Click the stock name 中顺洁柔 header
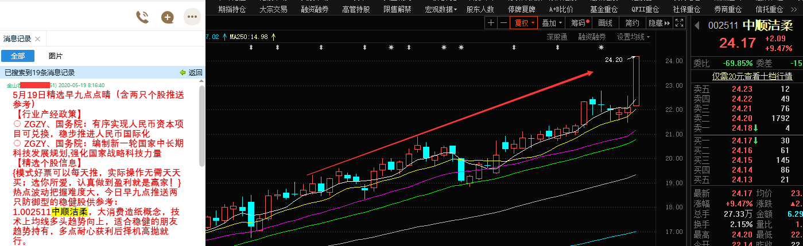This screenshot has width=803, height=246. (768, 25)
